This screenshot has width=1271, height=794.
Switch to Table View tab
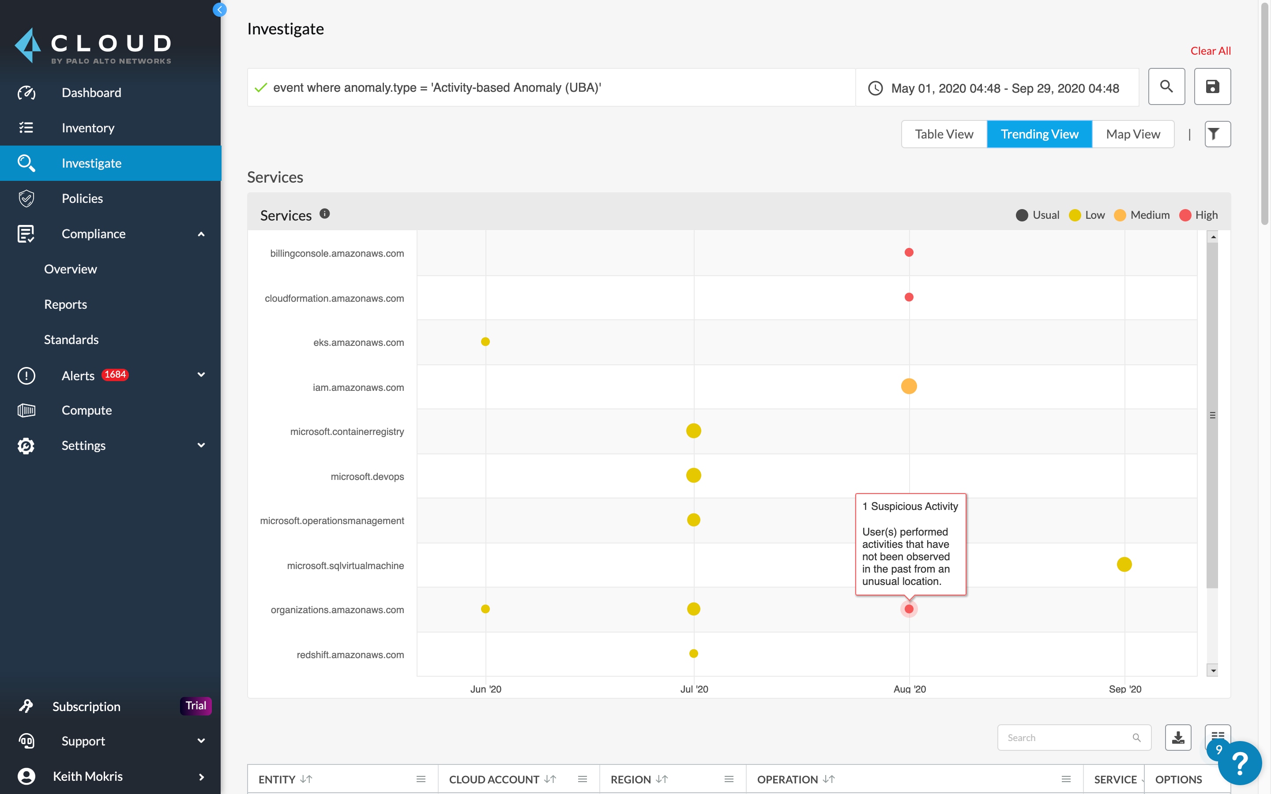[944, 134]
